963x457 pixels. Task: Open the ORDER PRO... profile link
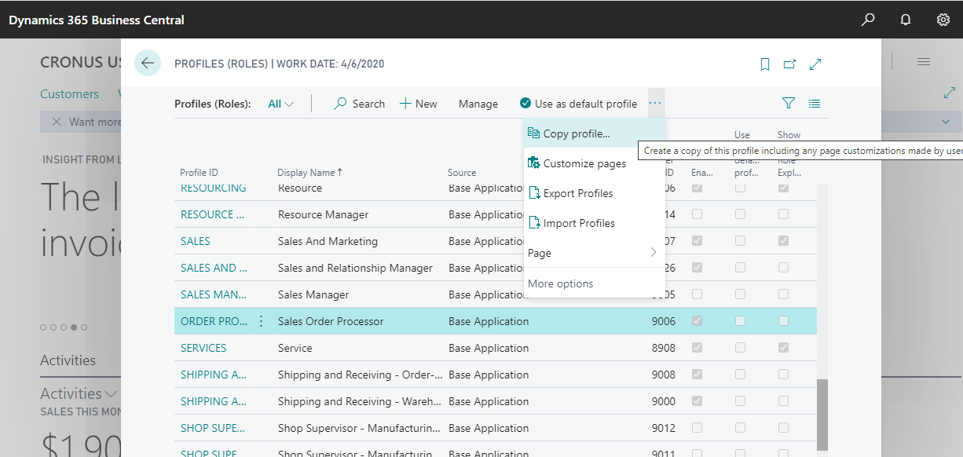point(214,321)
